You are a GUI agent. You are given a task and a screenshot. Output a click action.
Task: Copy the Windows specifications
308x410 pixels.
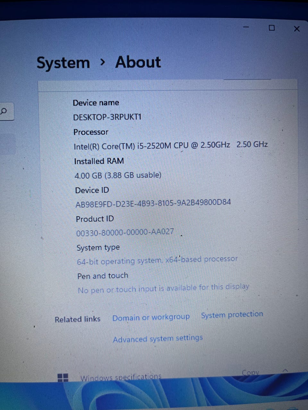coord(251,373)
